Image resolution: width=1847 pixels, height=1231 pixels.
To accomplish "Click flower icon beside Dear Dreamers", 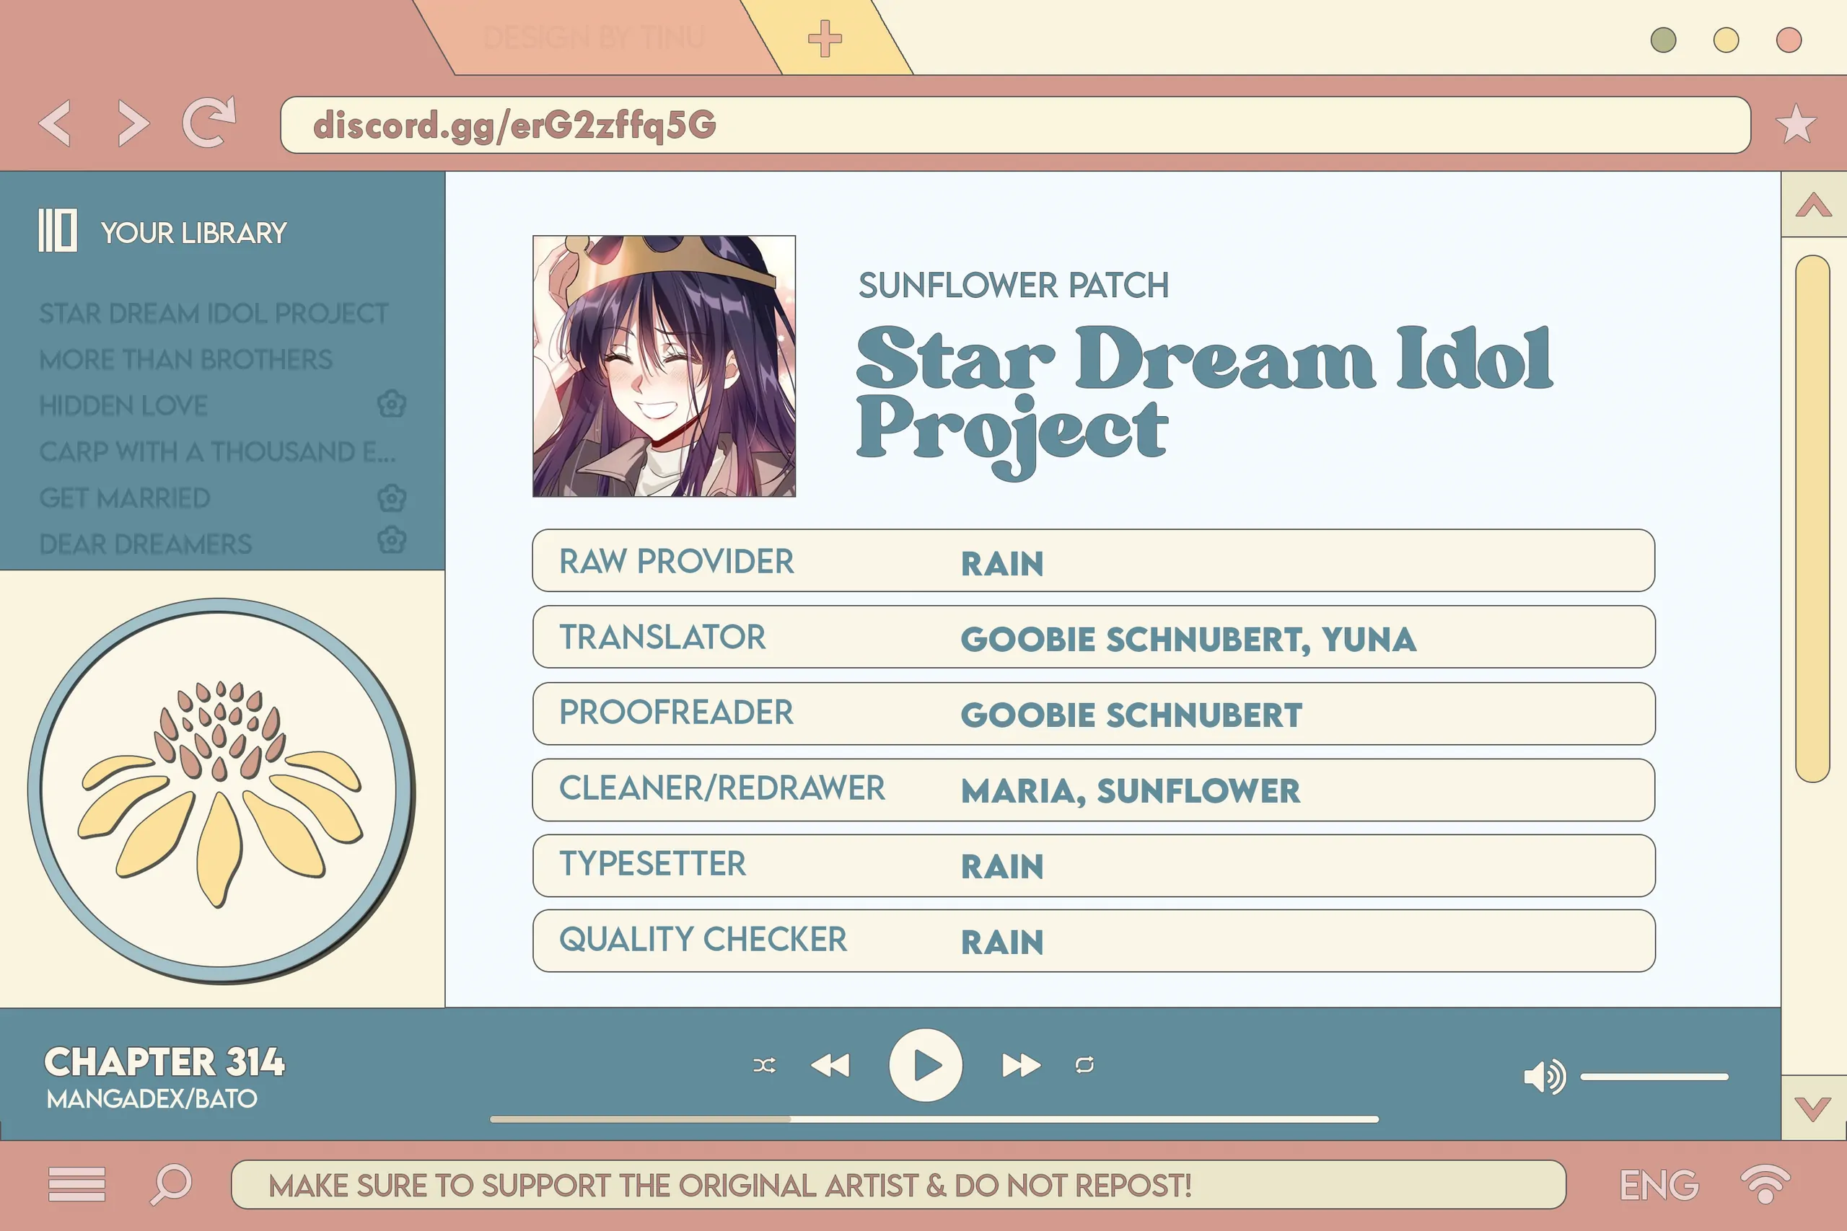I will pyautogui.click(x=392, y=540).
